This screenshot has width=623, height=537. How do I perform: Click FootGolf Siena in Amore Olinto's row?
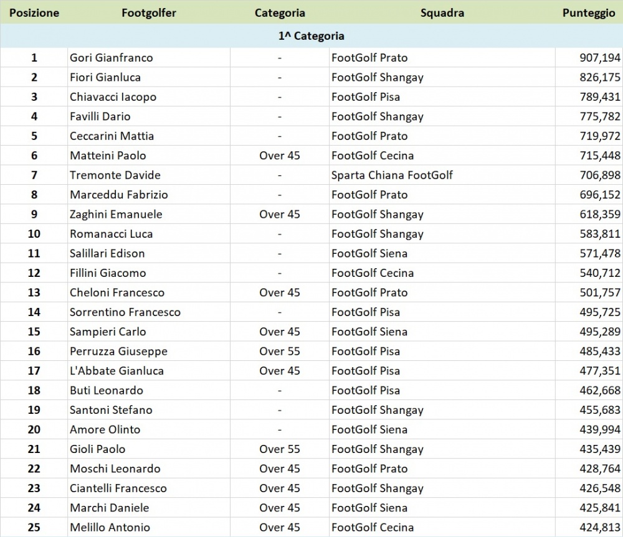coord(369,430)
